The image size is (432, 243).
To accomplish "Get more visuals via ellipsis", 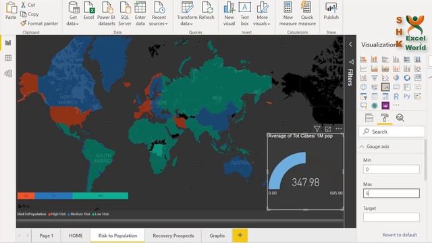I will click(x=396, y=105).
